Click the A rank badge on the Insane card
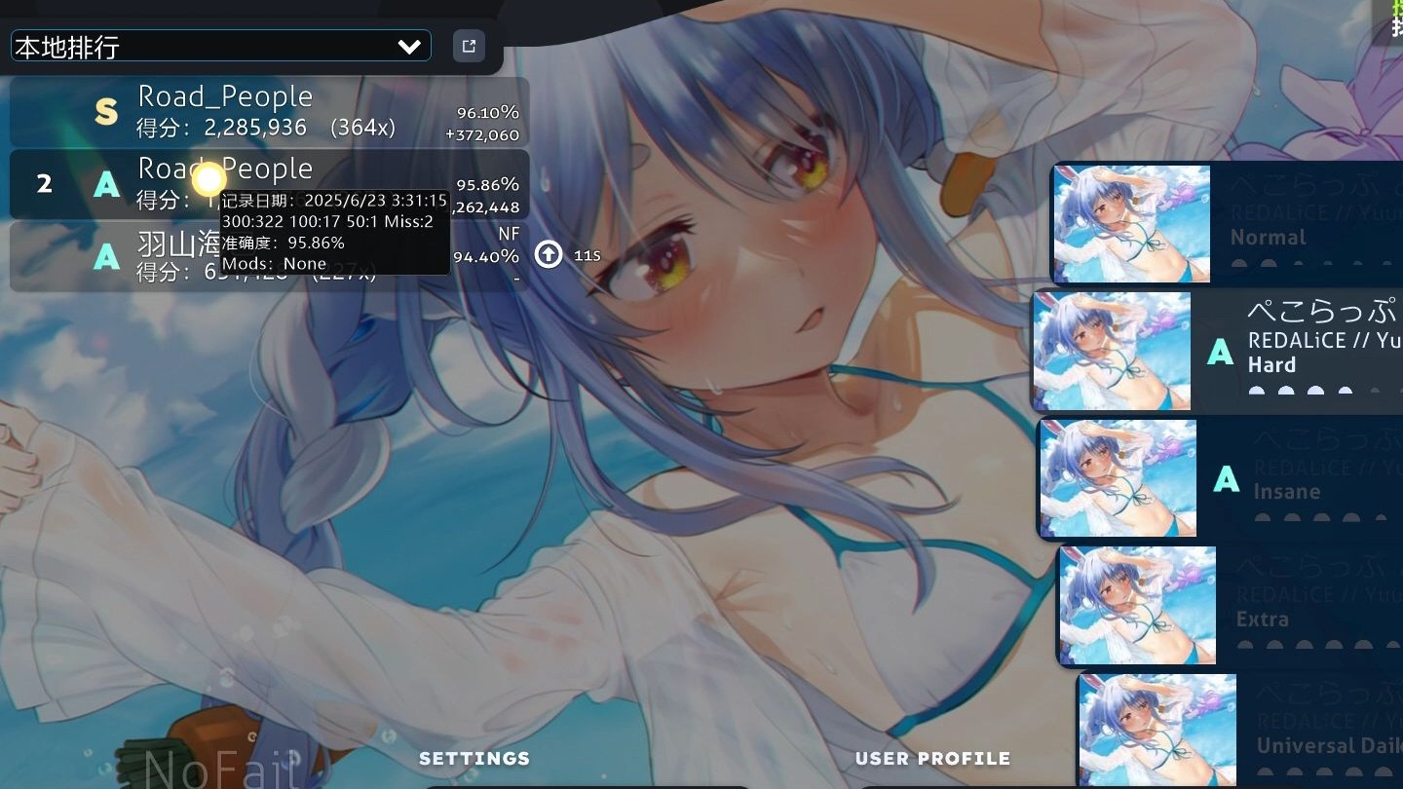1403x789 pixels. click(x=1227, y=478)
